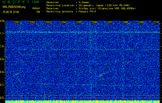
Task: Click the kHz unit label
Action: [x=2, y=21]
